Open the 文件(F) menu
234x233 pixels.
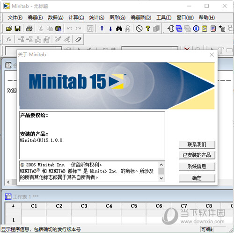pos(15,17)
